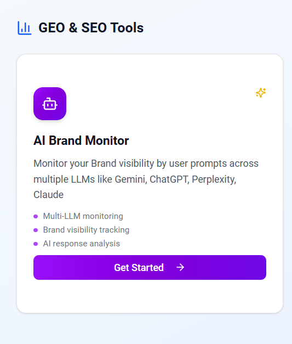Image resolution: width=292 pixels, height=344 pixels.
Task: Start with the Get Started button
Action: (150, 267)
